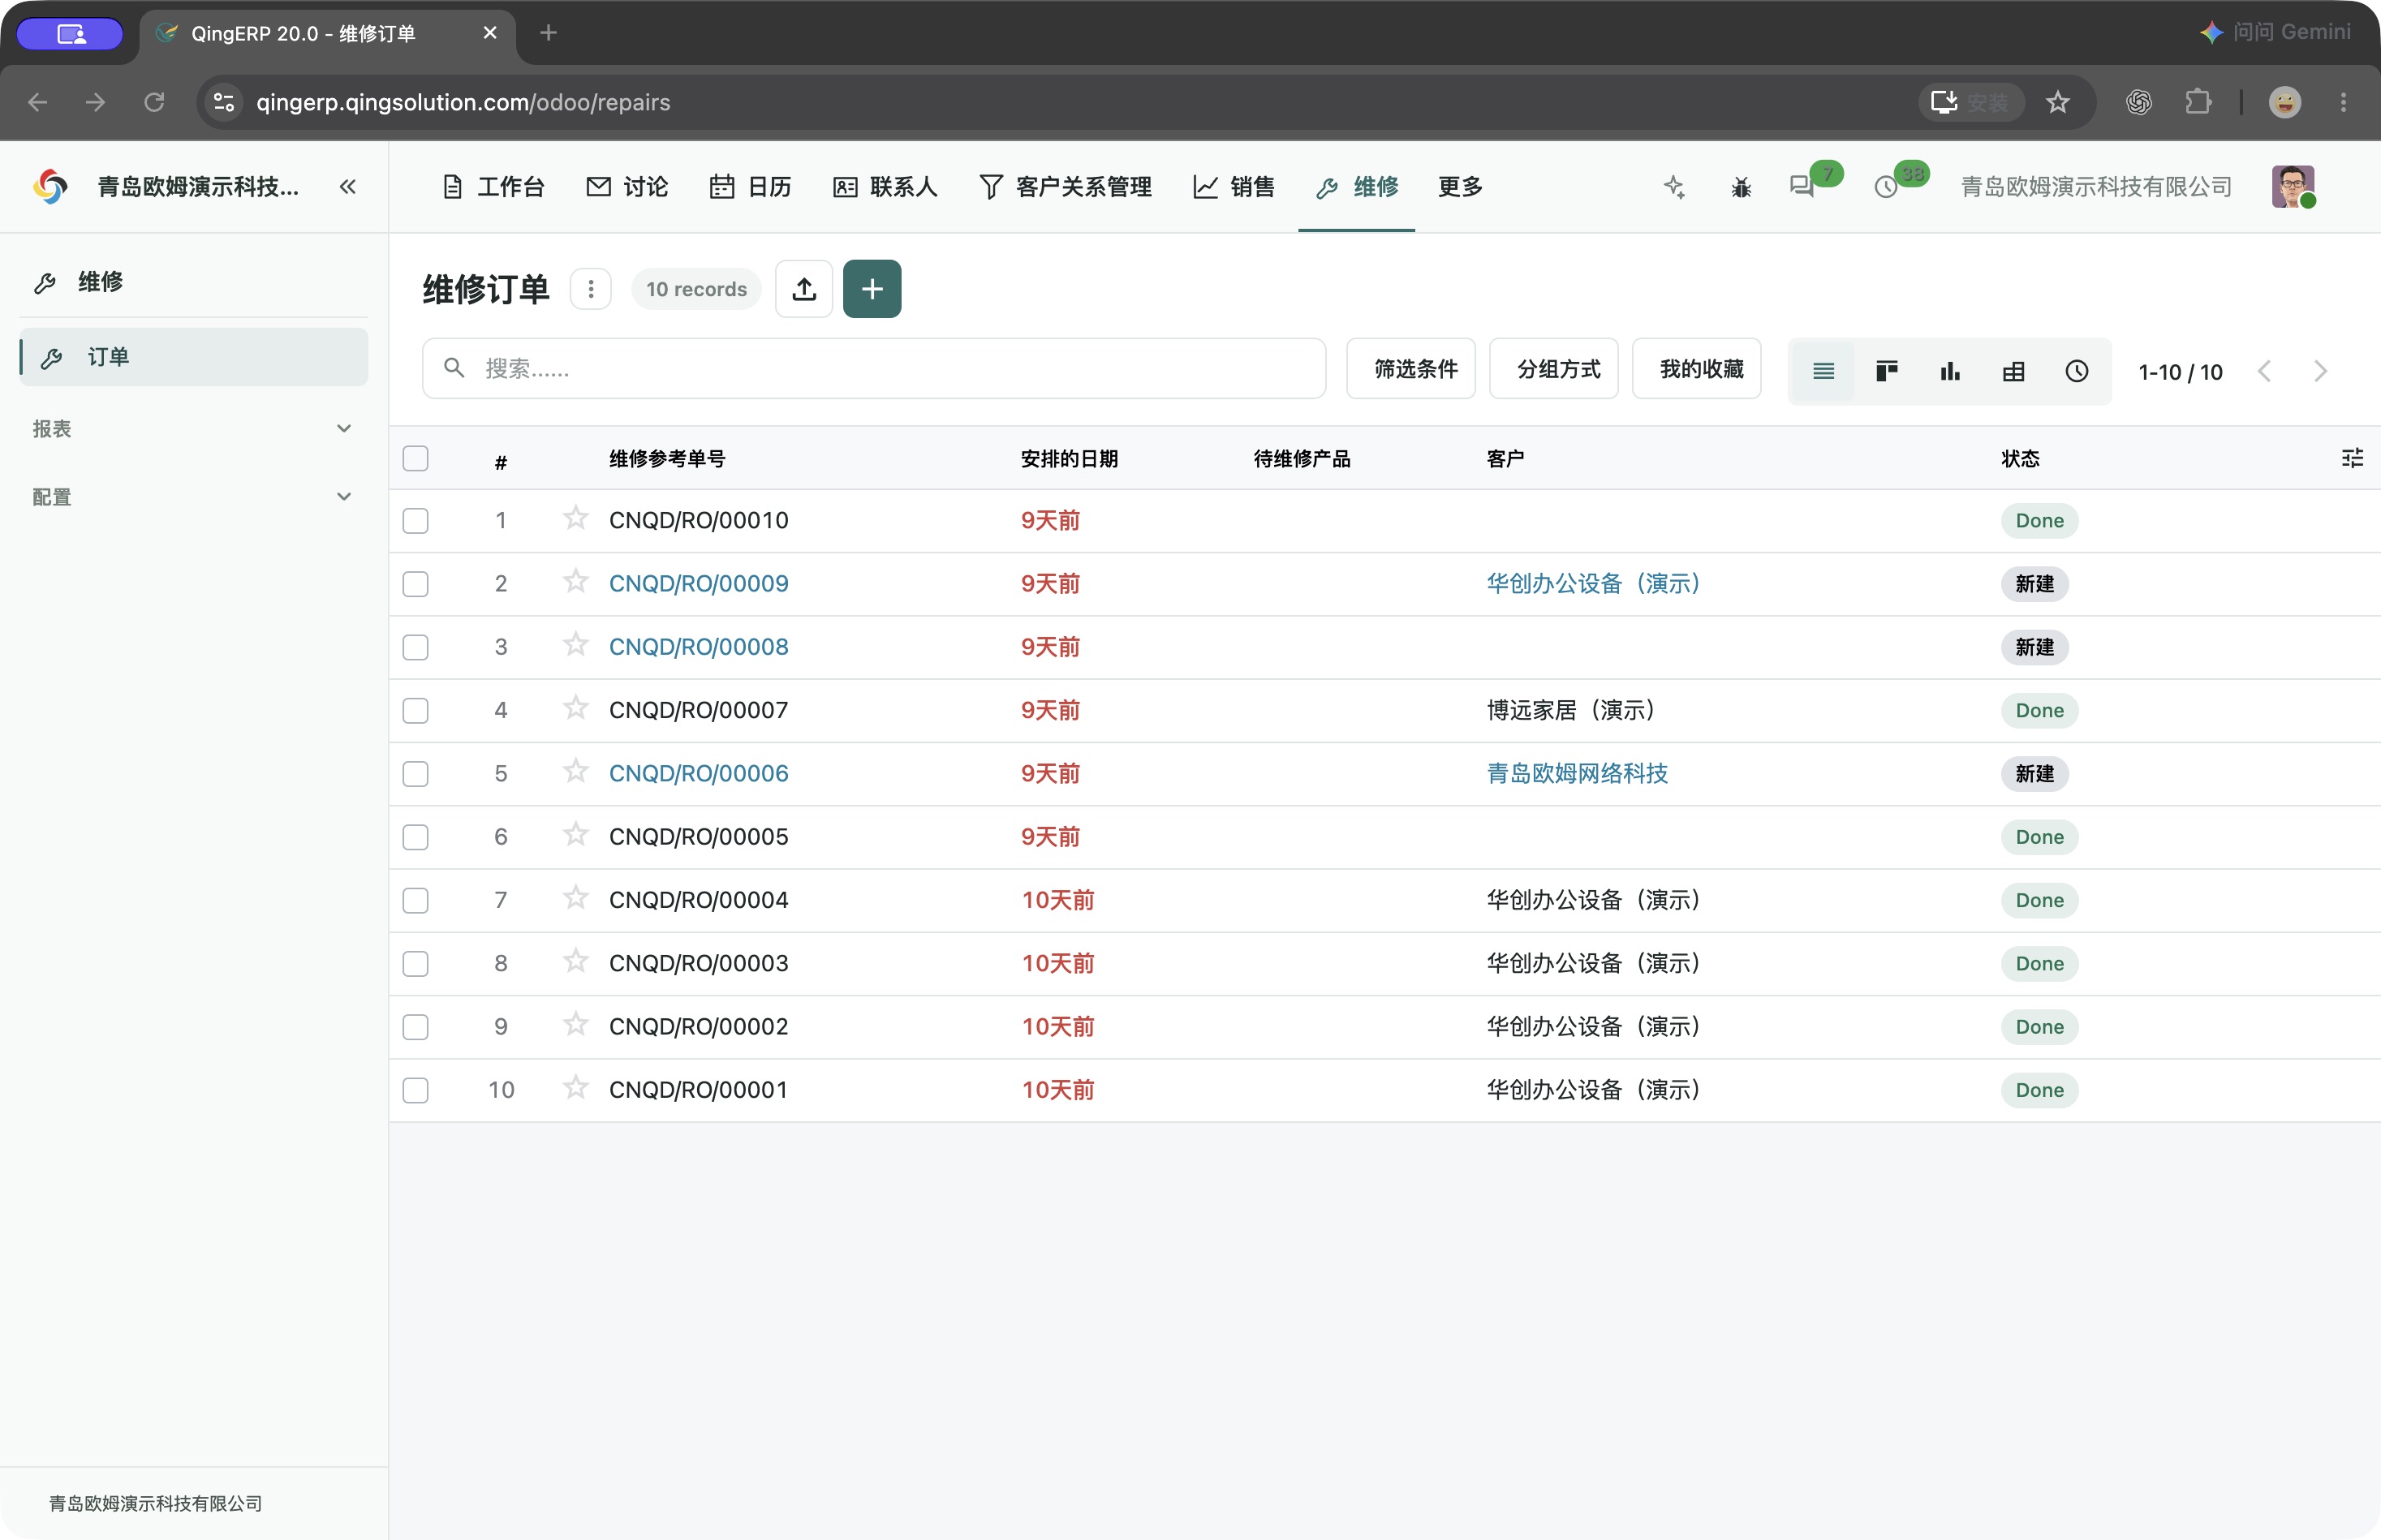This screenshot has height=1540, width=2381.
Task: Open the AI sparkle icon in the header
Action: (1674, 187)
